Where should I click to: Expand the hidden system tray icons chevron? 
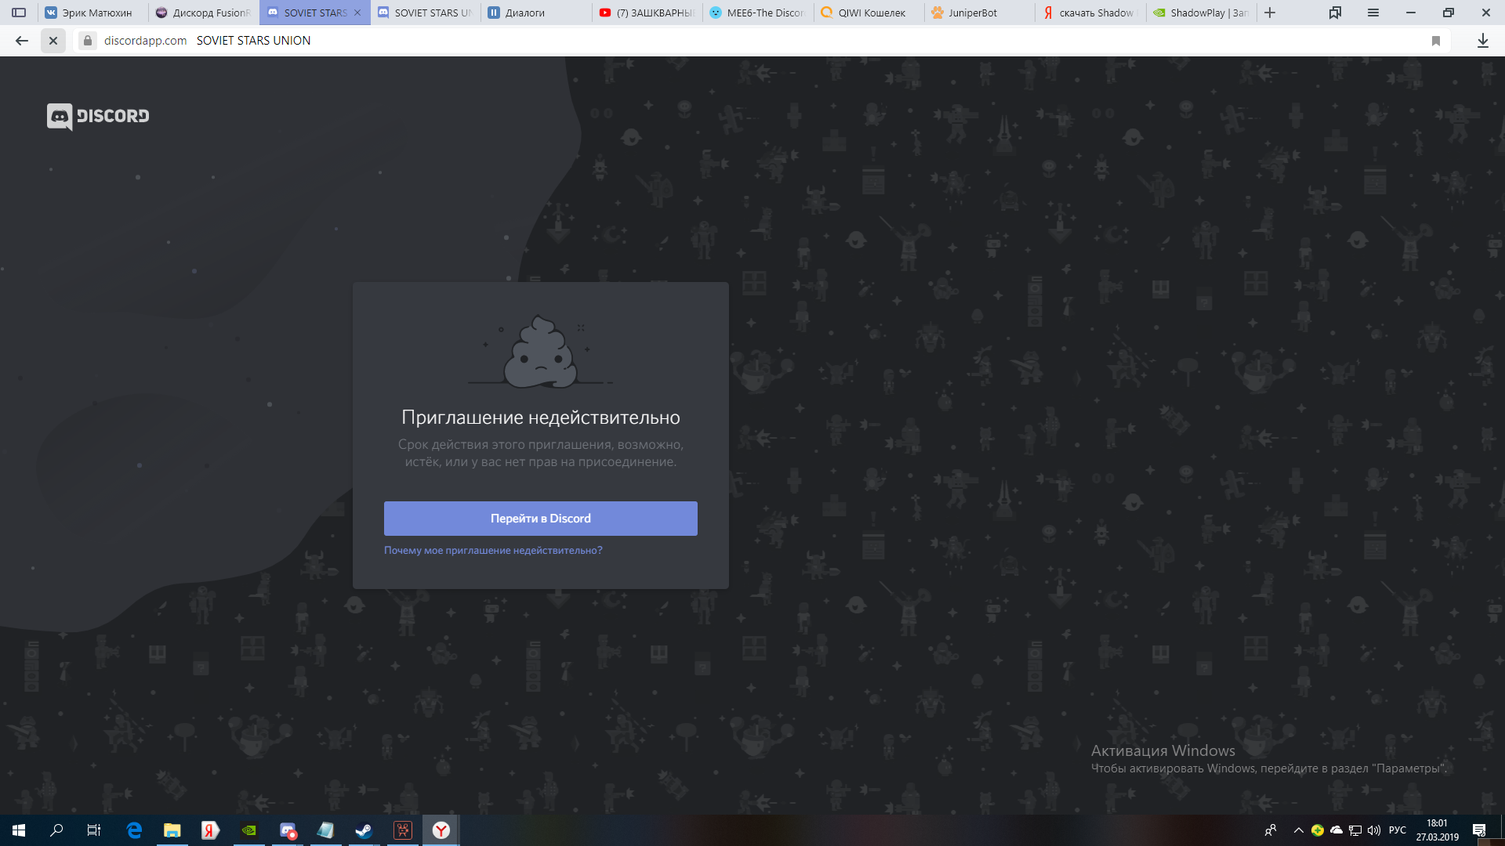click(1298, 830)
